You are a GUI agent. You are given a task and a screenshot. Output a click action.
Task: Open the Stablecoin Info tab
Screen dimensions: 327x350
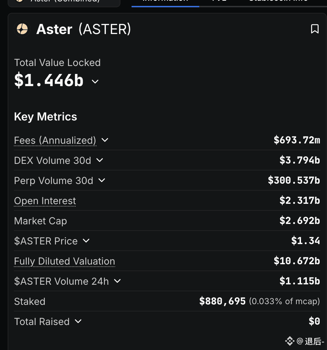(278, 1)
